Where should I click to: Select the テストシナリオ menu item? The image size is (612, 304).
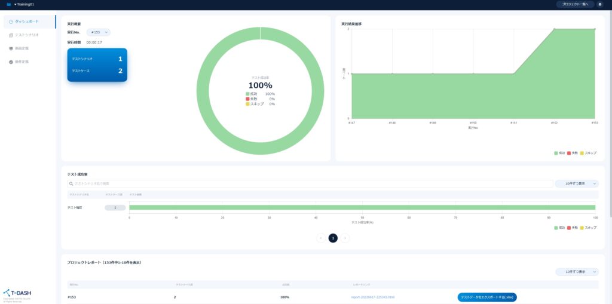pyautogui.click(x=30, y=35)
